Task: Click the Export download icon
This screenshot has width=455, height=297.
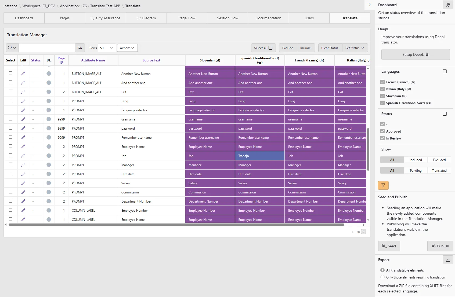Action: (447, 259)
